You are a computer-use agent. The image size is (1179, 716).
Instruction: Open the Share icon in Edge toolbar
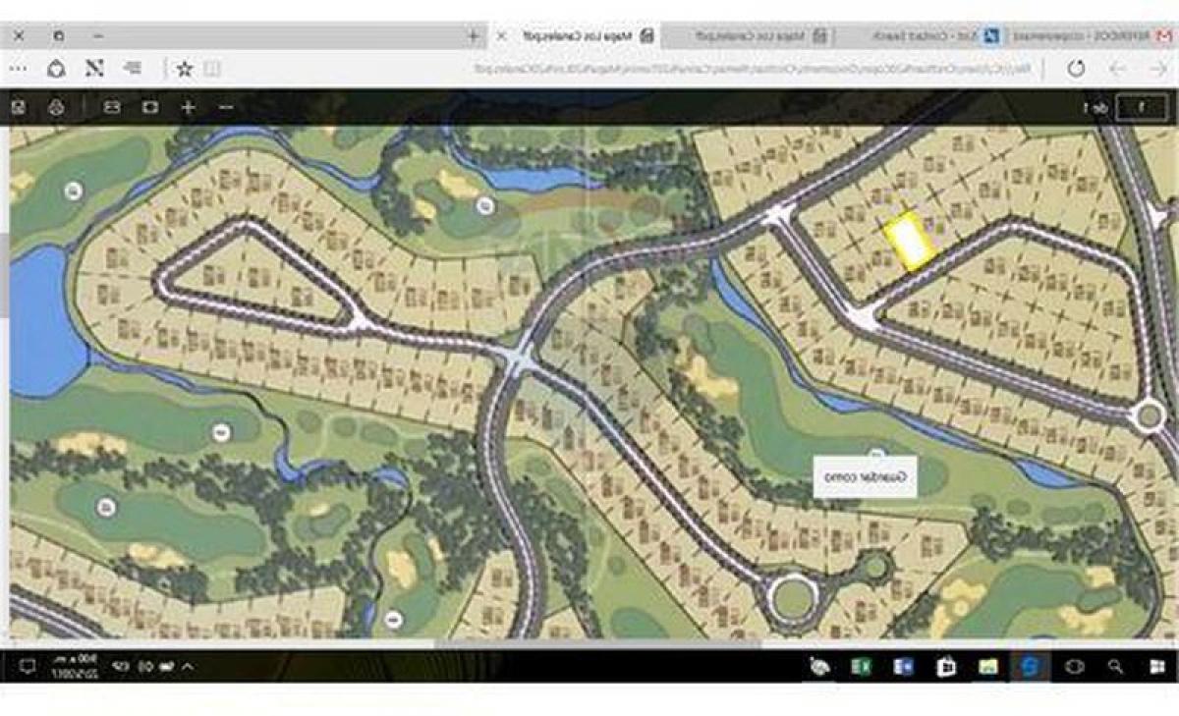[x=56, y=69]
